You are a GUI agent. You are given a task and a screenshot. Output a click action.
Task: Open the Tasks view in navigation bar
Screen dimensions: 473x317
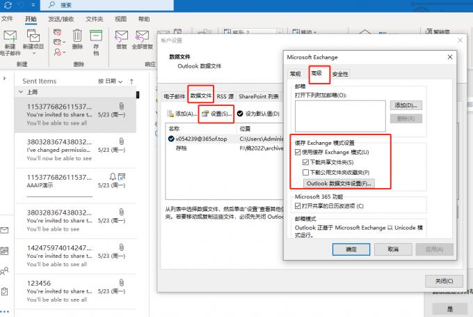pyautogui.click(x=4, y=291)
